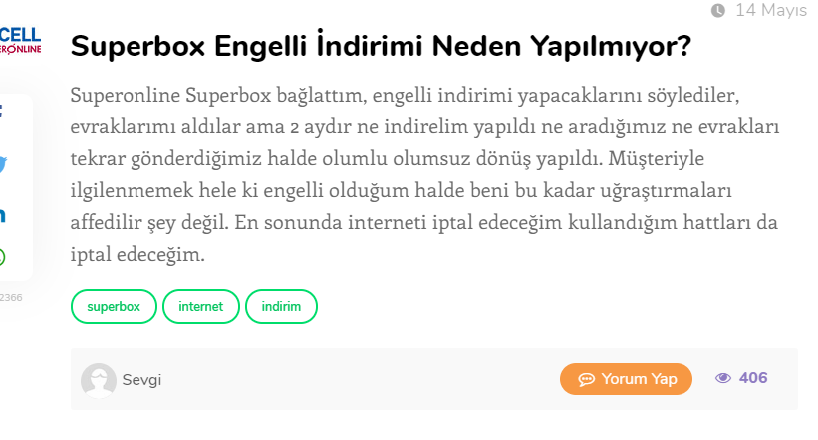Click the purple eye views icon
Viewport: 818px width, 440px height.
[723, 378]
